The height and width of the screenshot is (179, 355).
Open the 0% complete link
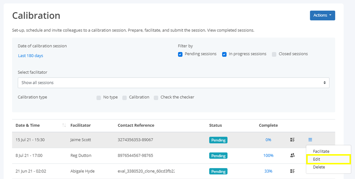pyautogui.click(x=268, y=140)
